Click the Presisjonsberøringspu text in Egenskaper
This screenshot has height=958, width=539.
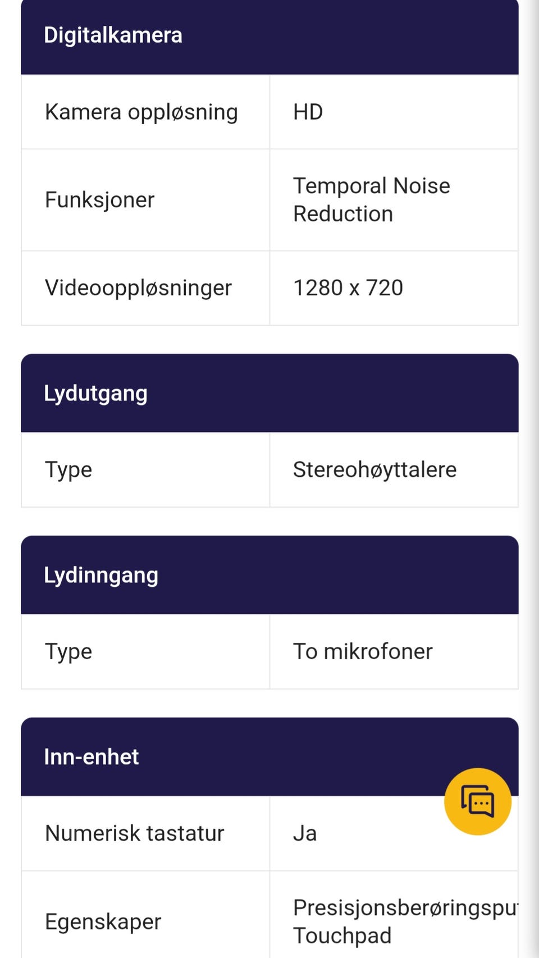click(x=404, y=907)
